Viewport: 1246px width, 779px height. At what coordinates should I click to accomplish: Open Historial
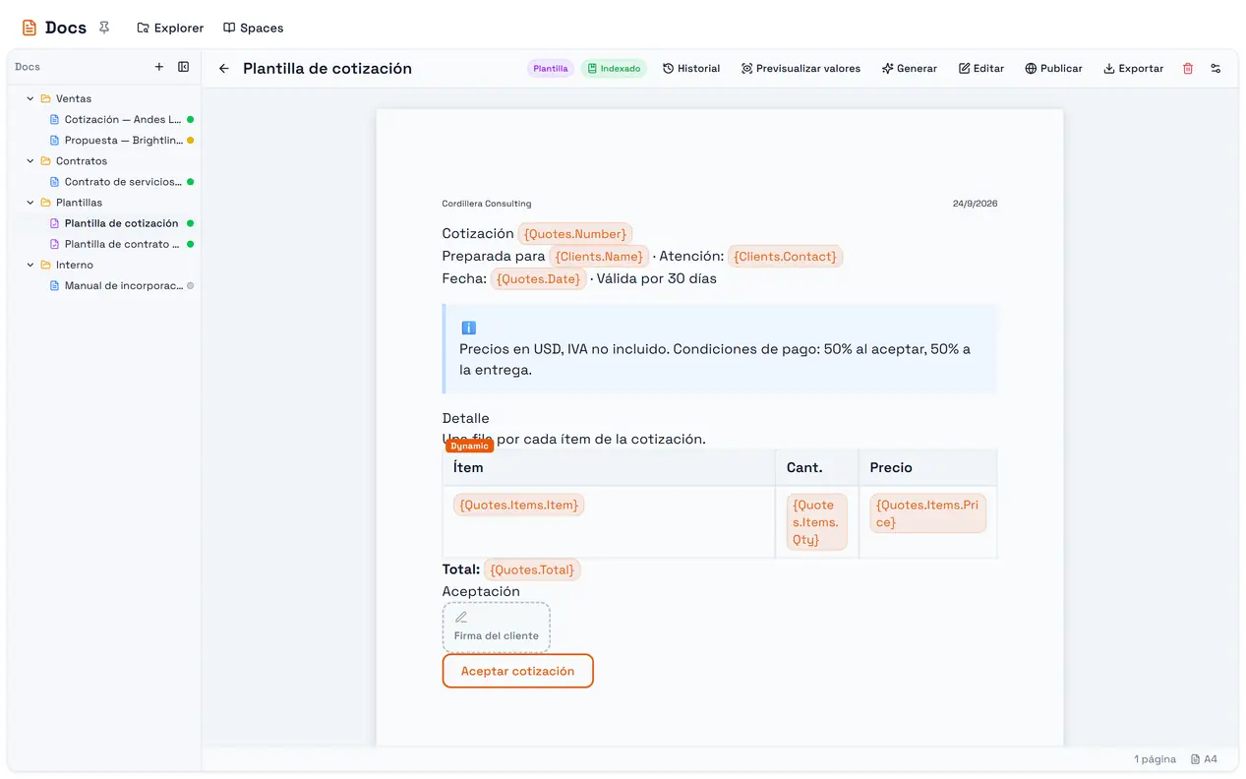coord(691,69)
